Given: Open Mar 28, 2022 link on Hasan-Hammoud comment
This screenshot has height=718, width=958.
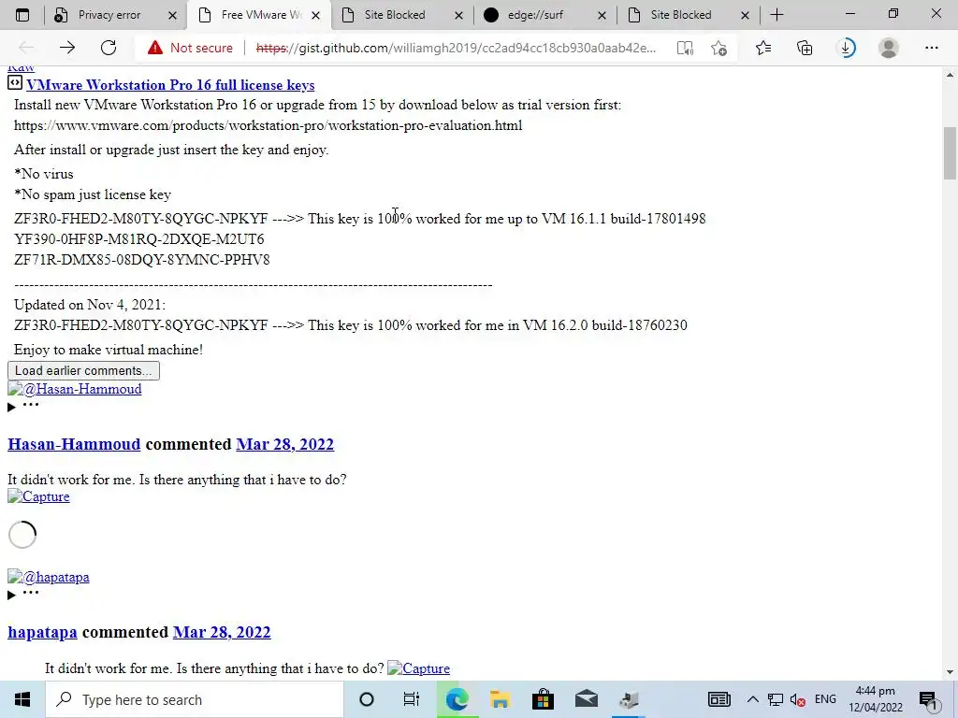Looking at the screenshot, I should [x=284, y=444].
